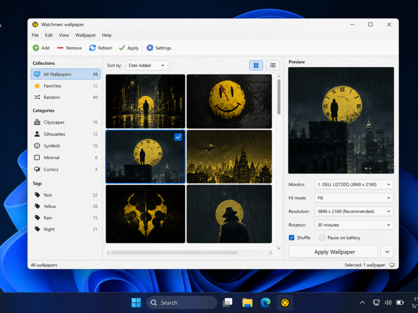Click the horizontal scrollbar thumb in gallery
Viewport: 418px width, 313px height.
(175, 252)
